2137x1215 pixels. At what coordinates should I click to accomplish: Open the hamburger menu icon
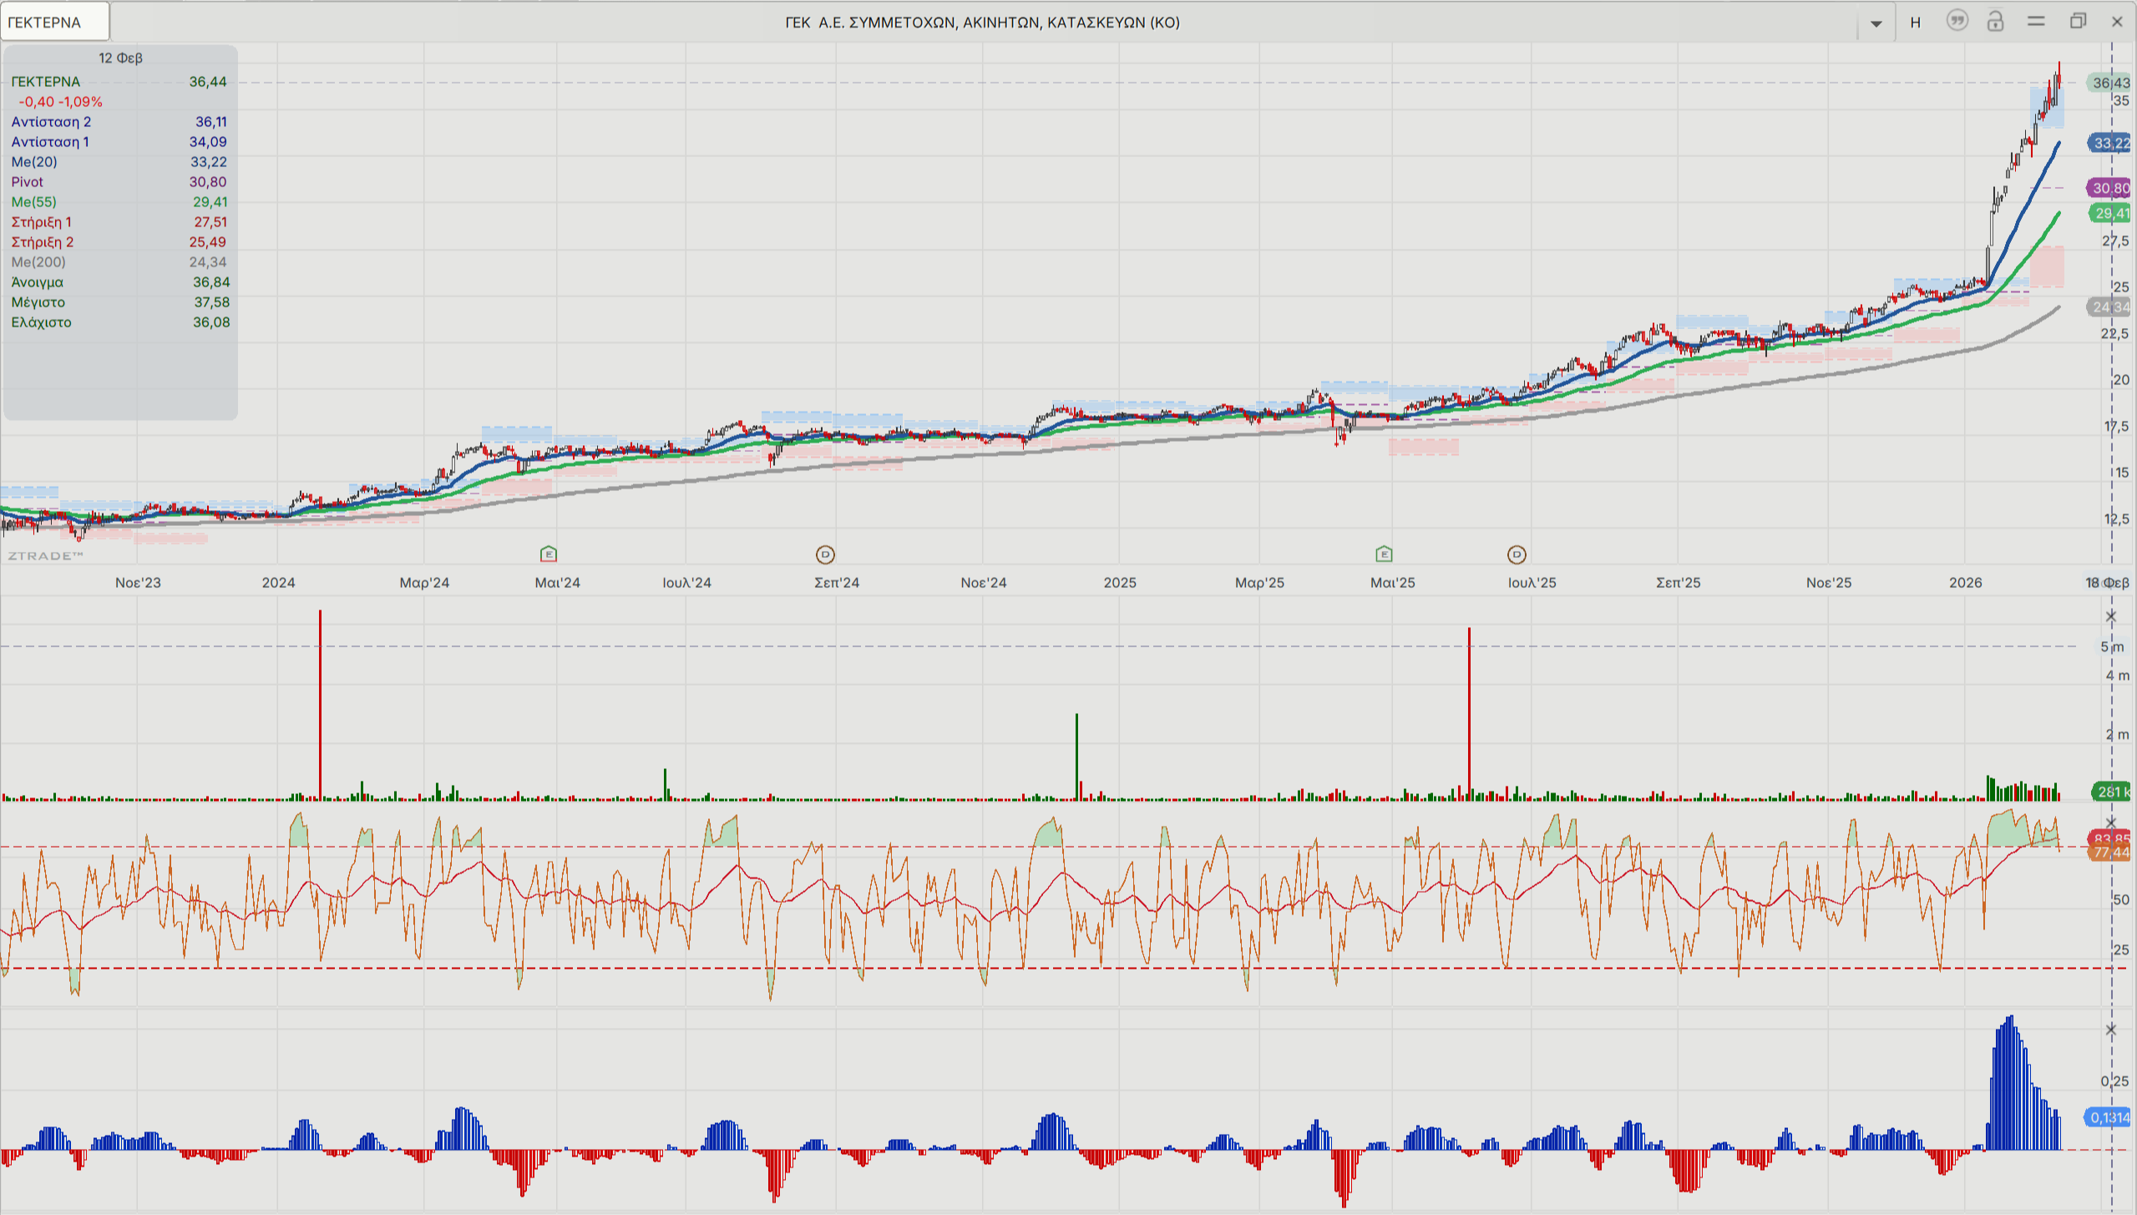[2036, 22]
